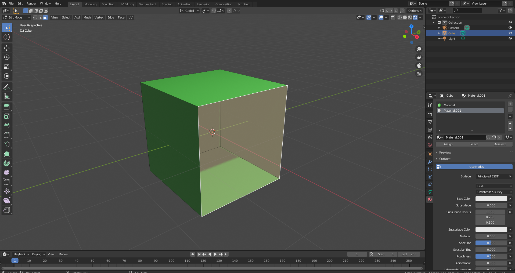This screenshot has height=273, width=515.
Task: Open the Material properties tab
Action: pyautogui.click(x=430, y=199)
